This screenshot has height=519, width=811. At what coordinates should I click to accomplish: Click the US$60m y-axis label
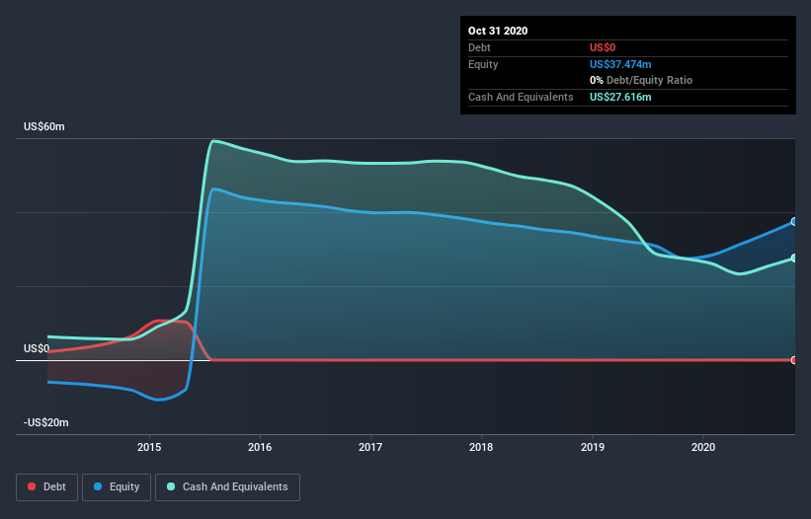[x=44, y=126]
